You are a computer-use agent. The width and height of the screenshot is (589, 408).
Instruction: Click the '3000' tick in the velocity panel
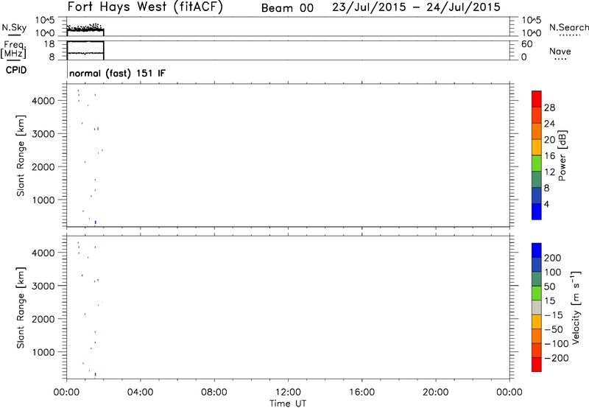43,286
